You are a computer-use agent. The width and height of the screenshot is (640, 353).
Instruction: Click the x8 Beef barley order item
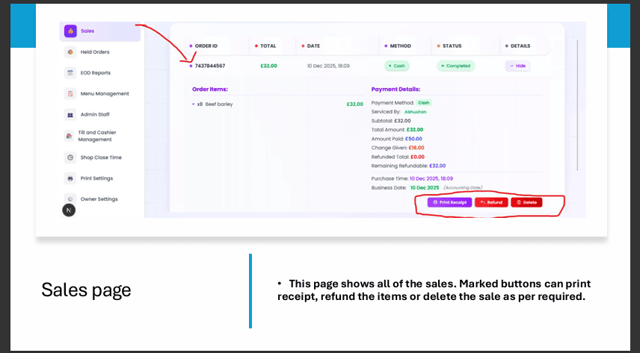tap(215, 104)
